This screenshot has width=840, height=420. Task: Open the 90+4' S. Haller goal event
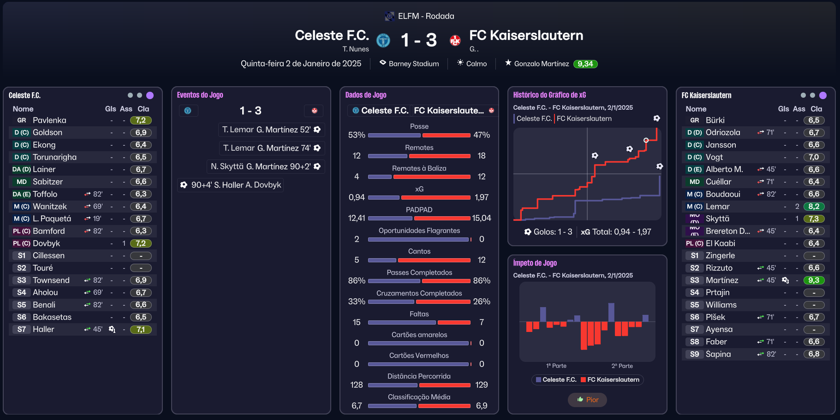click(x=230, y=185)
